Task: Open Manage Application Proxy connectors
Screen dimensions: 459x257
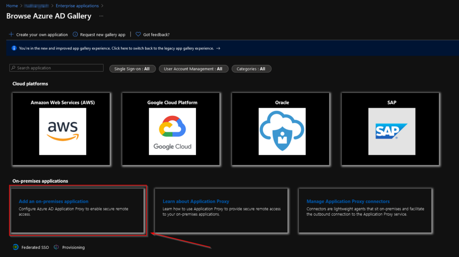Action: [348, 201]
